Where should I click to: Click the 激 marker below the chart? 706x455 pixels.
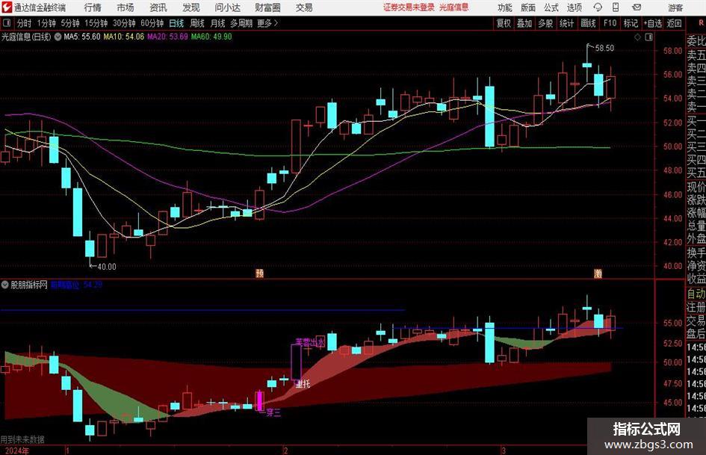point(598,273)
